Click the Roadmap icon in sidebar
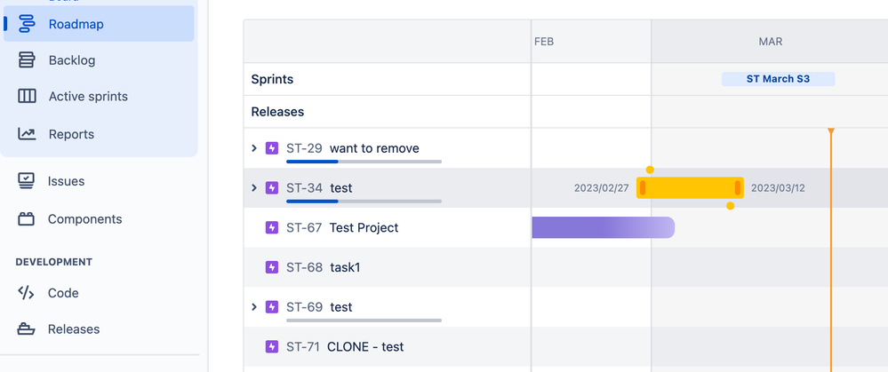The height and width of the screenshot is (372, 888). click(27, 24)
